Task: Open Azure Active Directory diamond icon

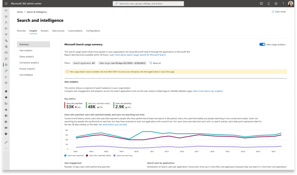Action: [6, 110]
